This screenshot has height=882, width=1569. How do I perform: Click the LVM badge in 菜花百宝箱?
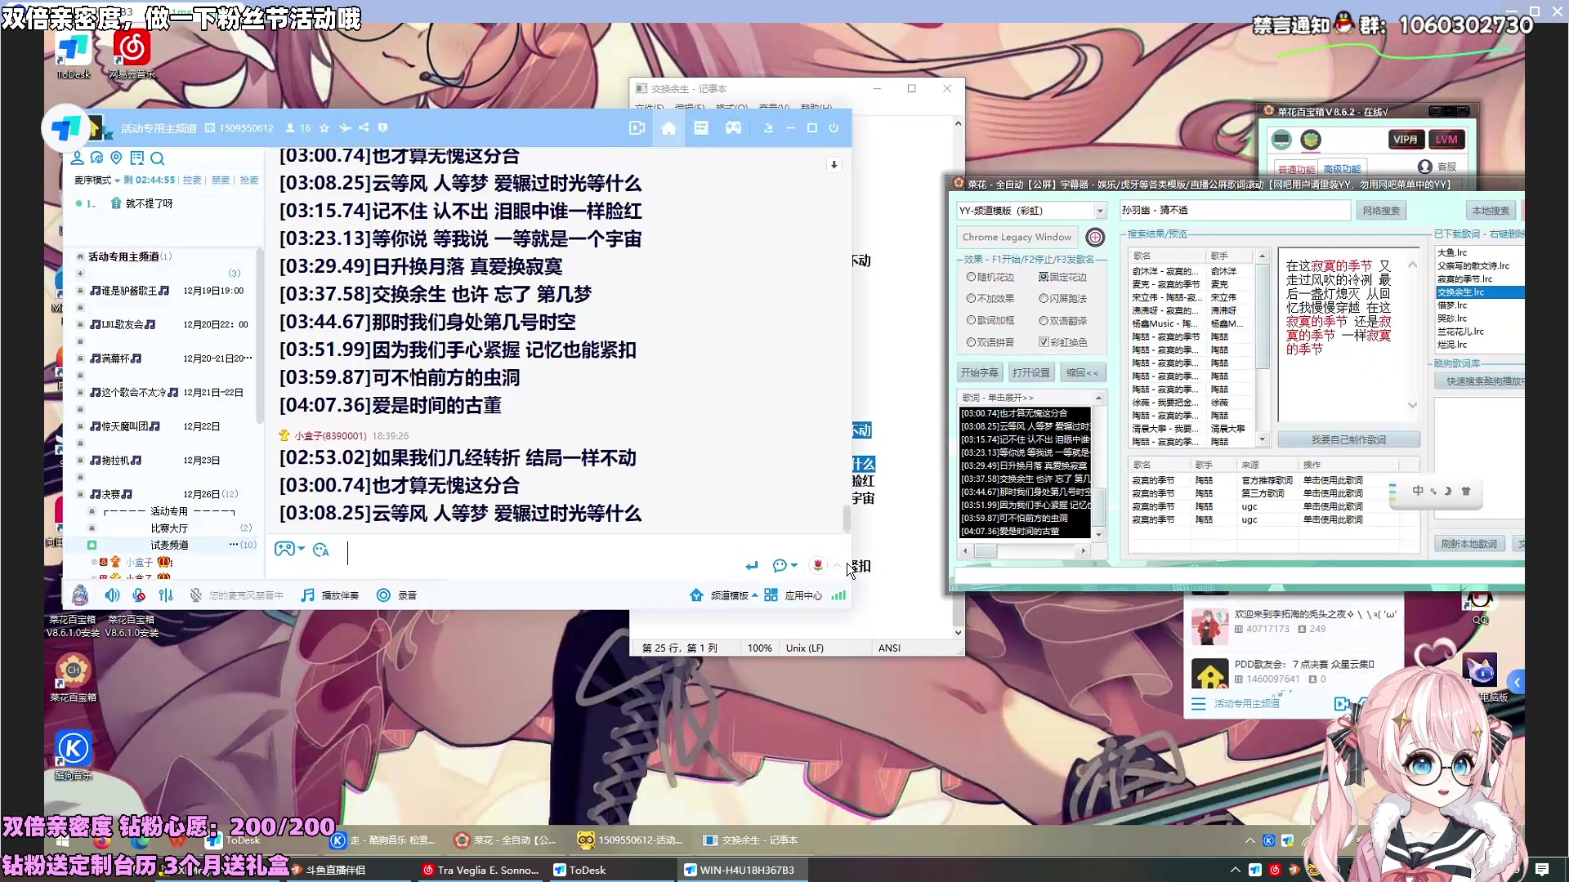[1446, 140]
